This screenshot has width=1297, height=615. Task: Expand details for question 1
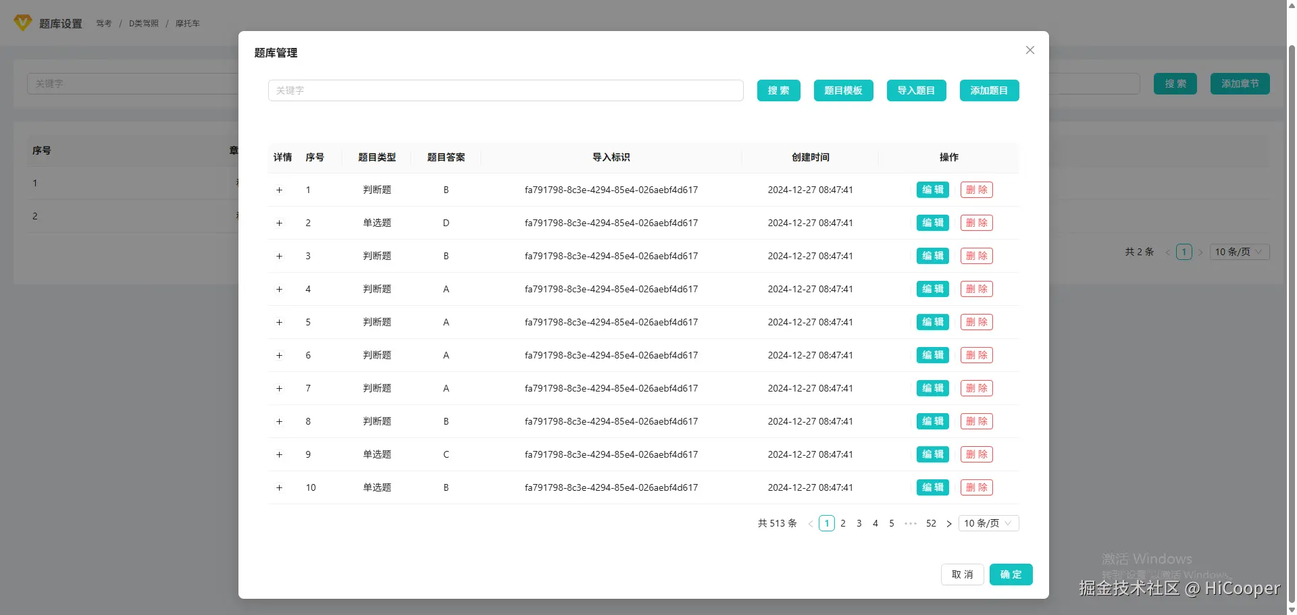click(x=279, y=190)
